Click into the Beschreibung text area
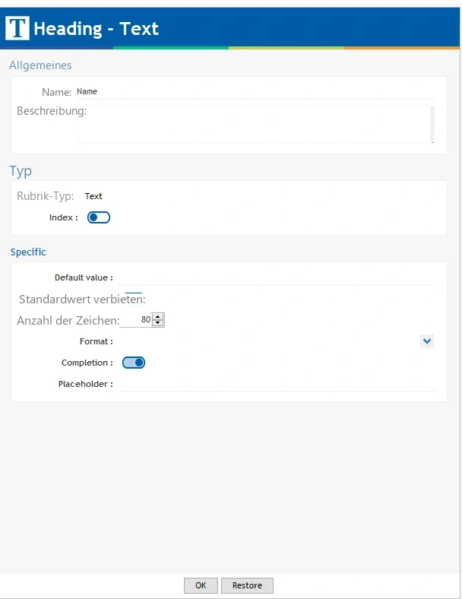 253,125
